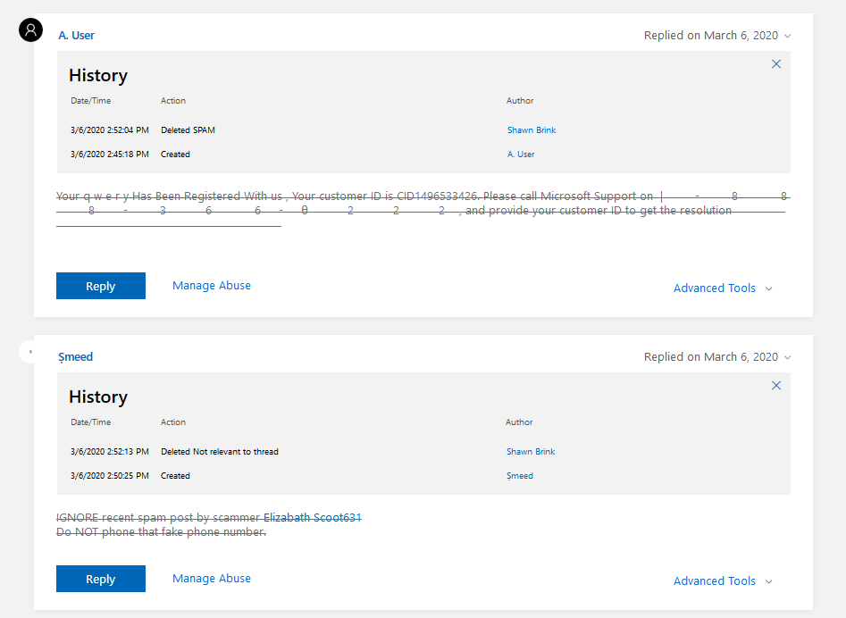The image size is (846, 618).
Task: Reply to A. User's post
Action: pos(101,286)
